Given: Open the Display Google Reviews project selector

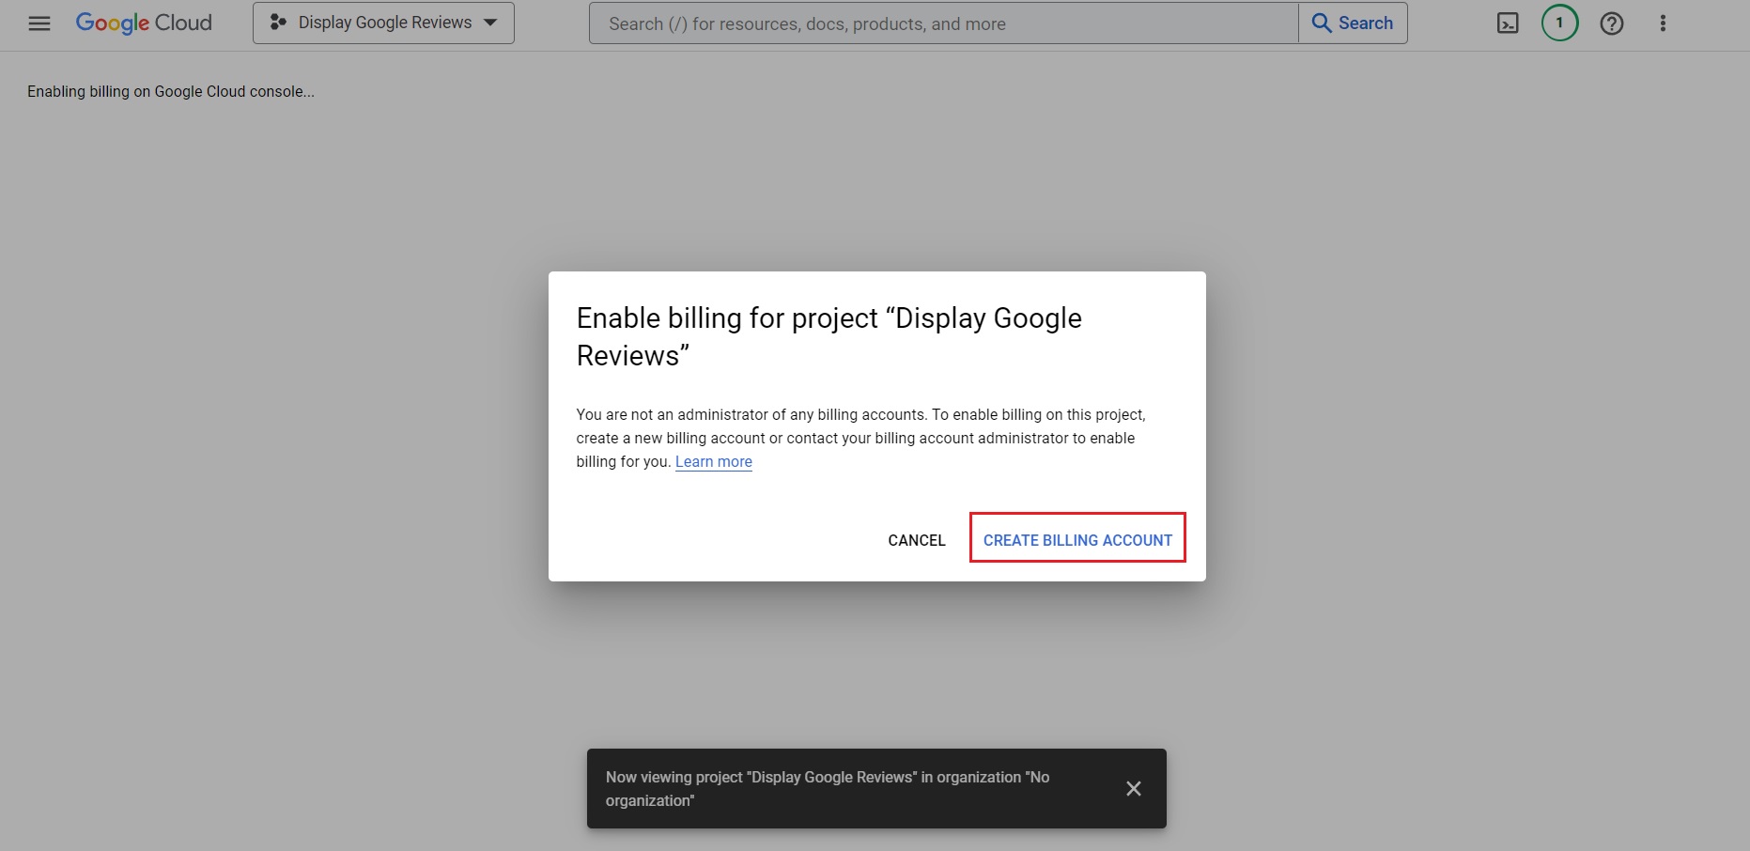Looking at the screenshot, I should (383, 23).
